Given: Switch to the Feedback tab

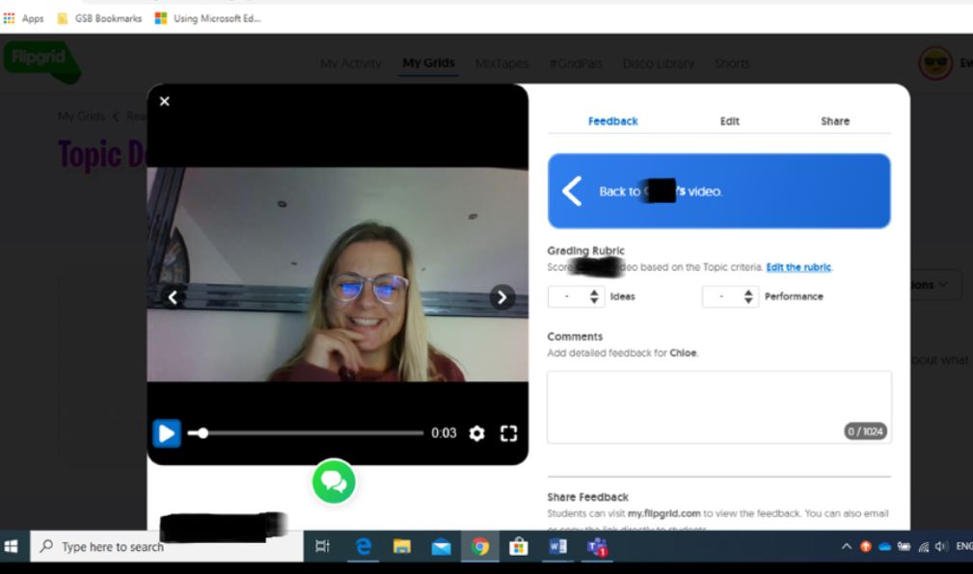Looking at the screenshot, I should pos(612,121).
